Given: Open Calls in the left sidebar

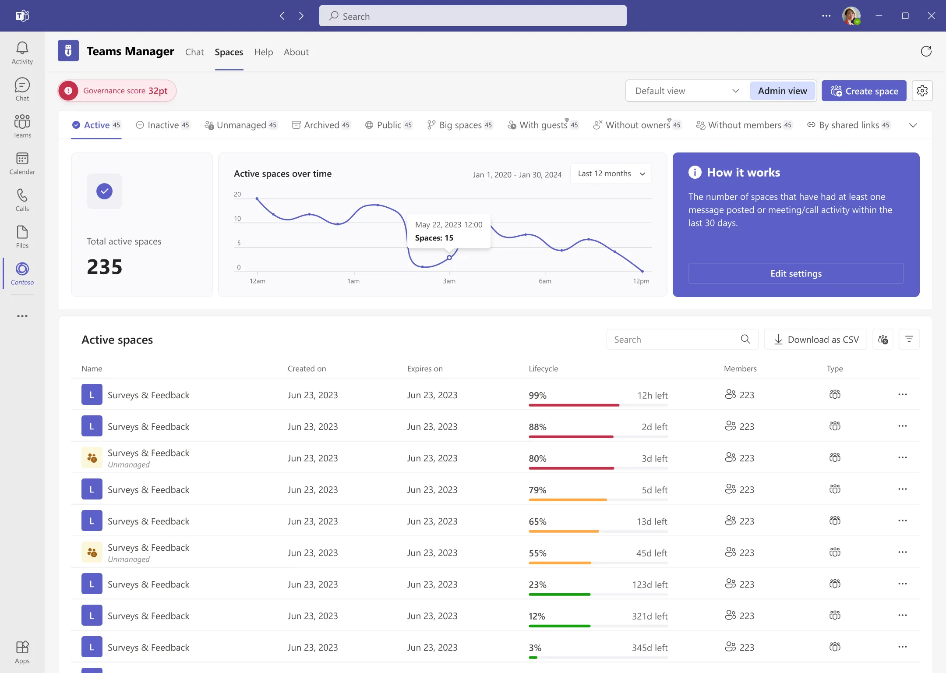Looking at the screenshot, I should [22, 200].
